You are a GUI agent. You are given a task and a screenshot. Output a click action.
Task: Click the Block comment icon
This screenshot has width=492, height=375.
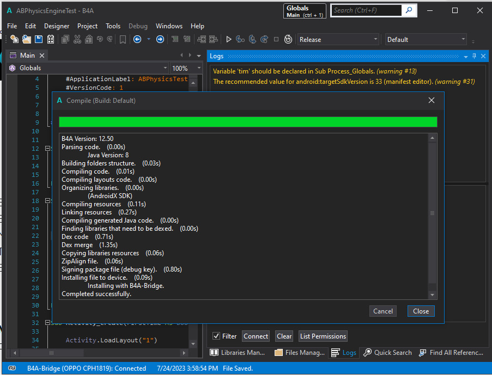(175, 39)
